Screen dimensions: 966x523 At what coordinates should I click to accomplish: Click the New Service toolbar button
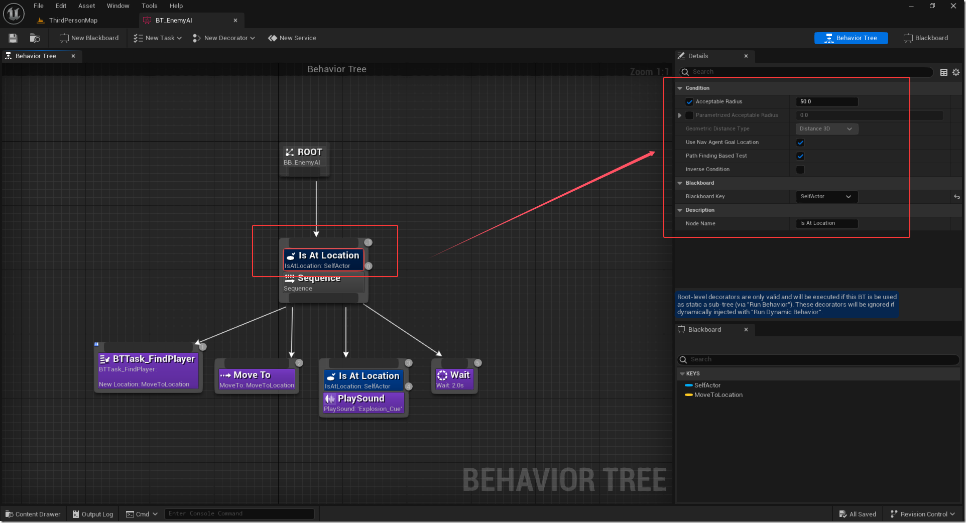(292, 38)
